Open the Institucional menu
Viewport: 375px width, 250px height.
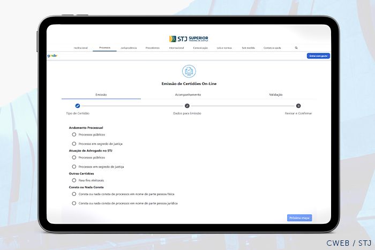click(80, 48)
